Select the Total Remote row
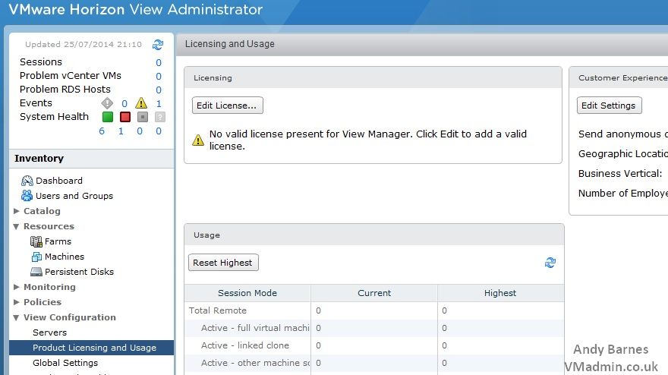This screenshot has height=375, width=668. 374,310
